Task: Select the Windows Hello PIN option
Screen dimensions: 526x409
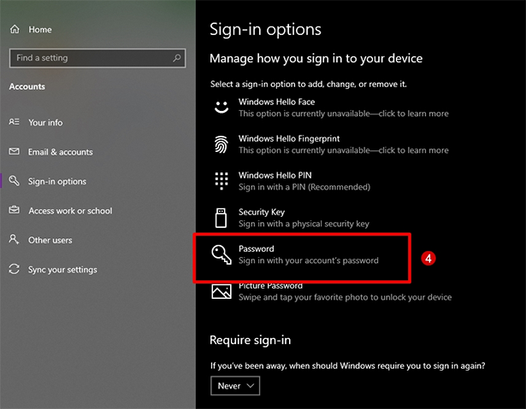Action: [292, 181]
